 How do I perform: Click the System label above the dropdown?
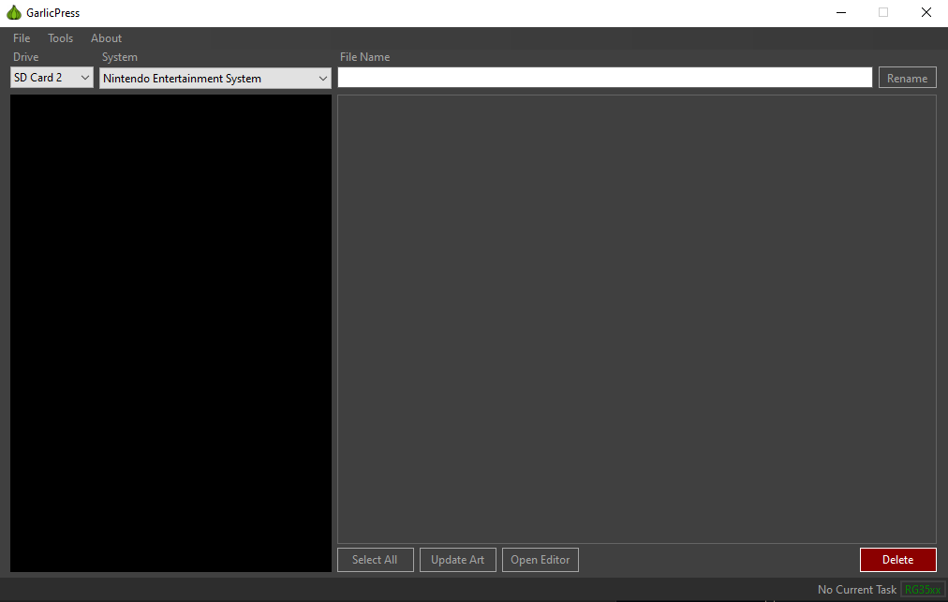click(x=119, y=56)
